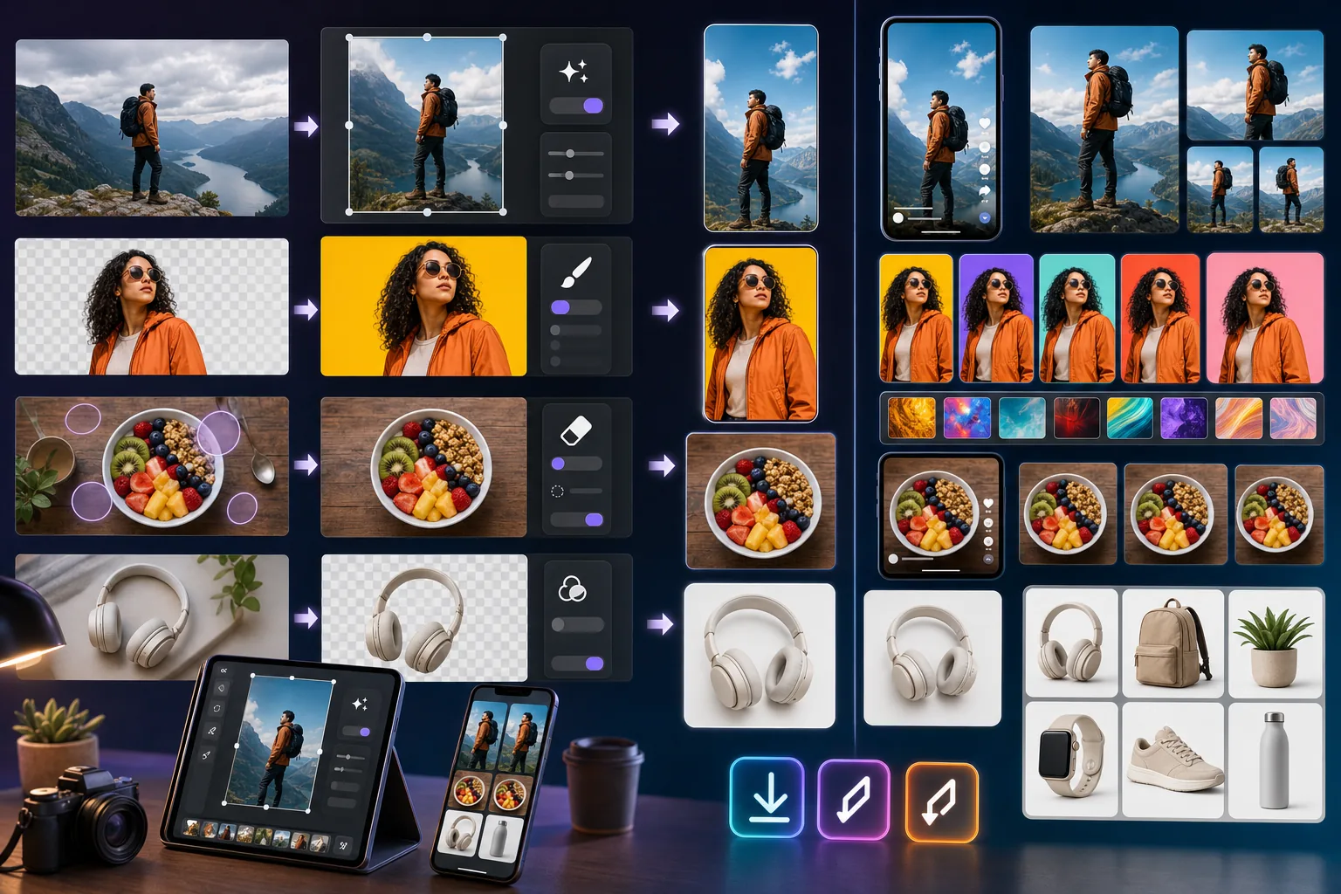
Task: Select the backpack product tile
Action: pyautogui.click(x=1173, y=643)
